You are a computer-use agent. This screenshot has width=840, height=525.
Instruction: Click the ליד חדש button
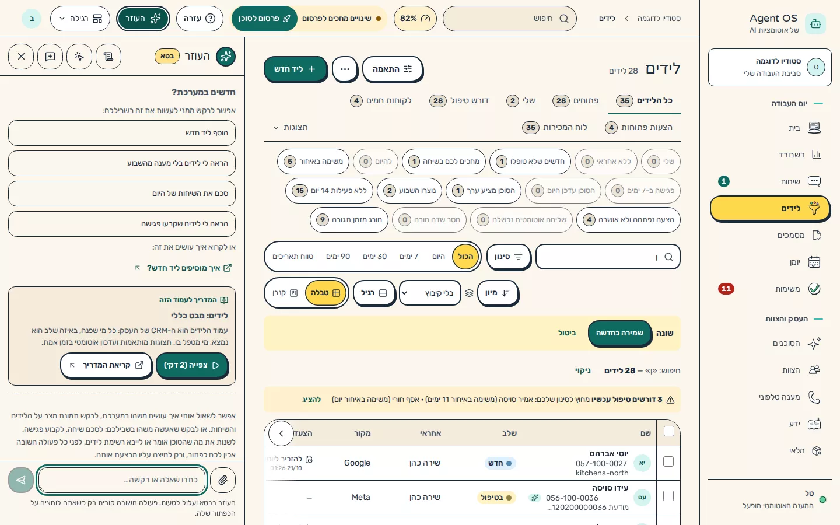pyautogui.click(x=295, y=69)
